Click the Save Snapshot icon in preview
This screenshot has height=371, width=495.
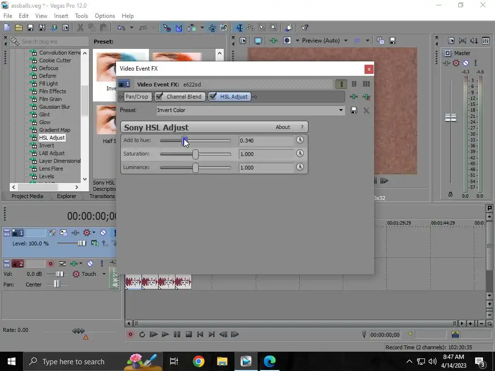[393, 41]
